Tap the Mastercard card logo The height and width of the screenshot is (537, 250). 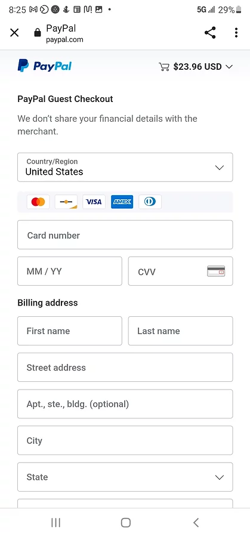pyautogui.click(x=38, y=202)
